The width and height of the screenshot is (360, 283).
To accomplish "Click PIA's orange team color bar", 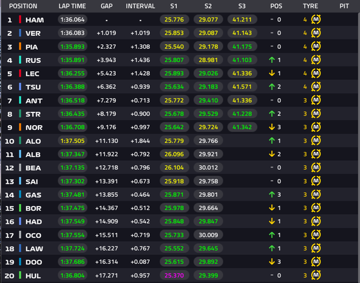I will point(20,47).
